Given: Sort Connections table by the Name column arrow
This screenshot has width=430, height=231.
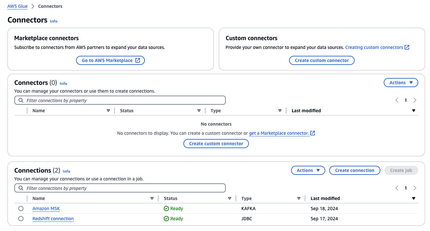Looking at the screenshot, I should (152, 198).
